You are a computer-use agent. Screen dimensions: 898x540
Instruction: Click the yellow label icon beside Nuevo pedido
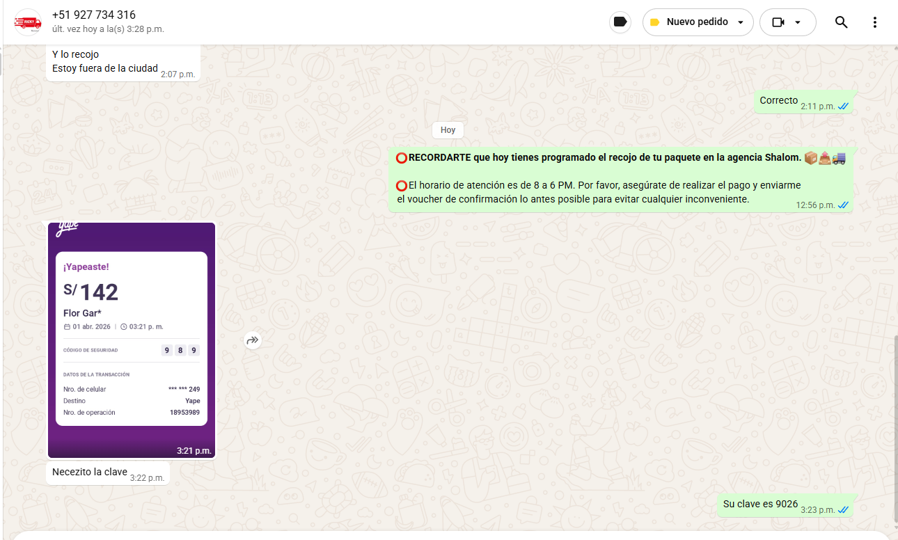654,22
